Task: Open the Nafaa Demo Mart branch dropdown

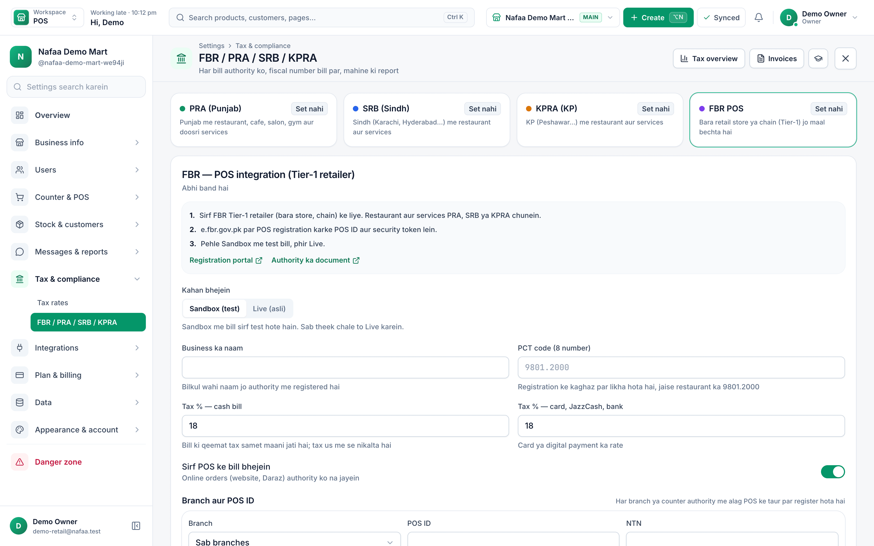Action: 553,17
